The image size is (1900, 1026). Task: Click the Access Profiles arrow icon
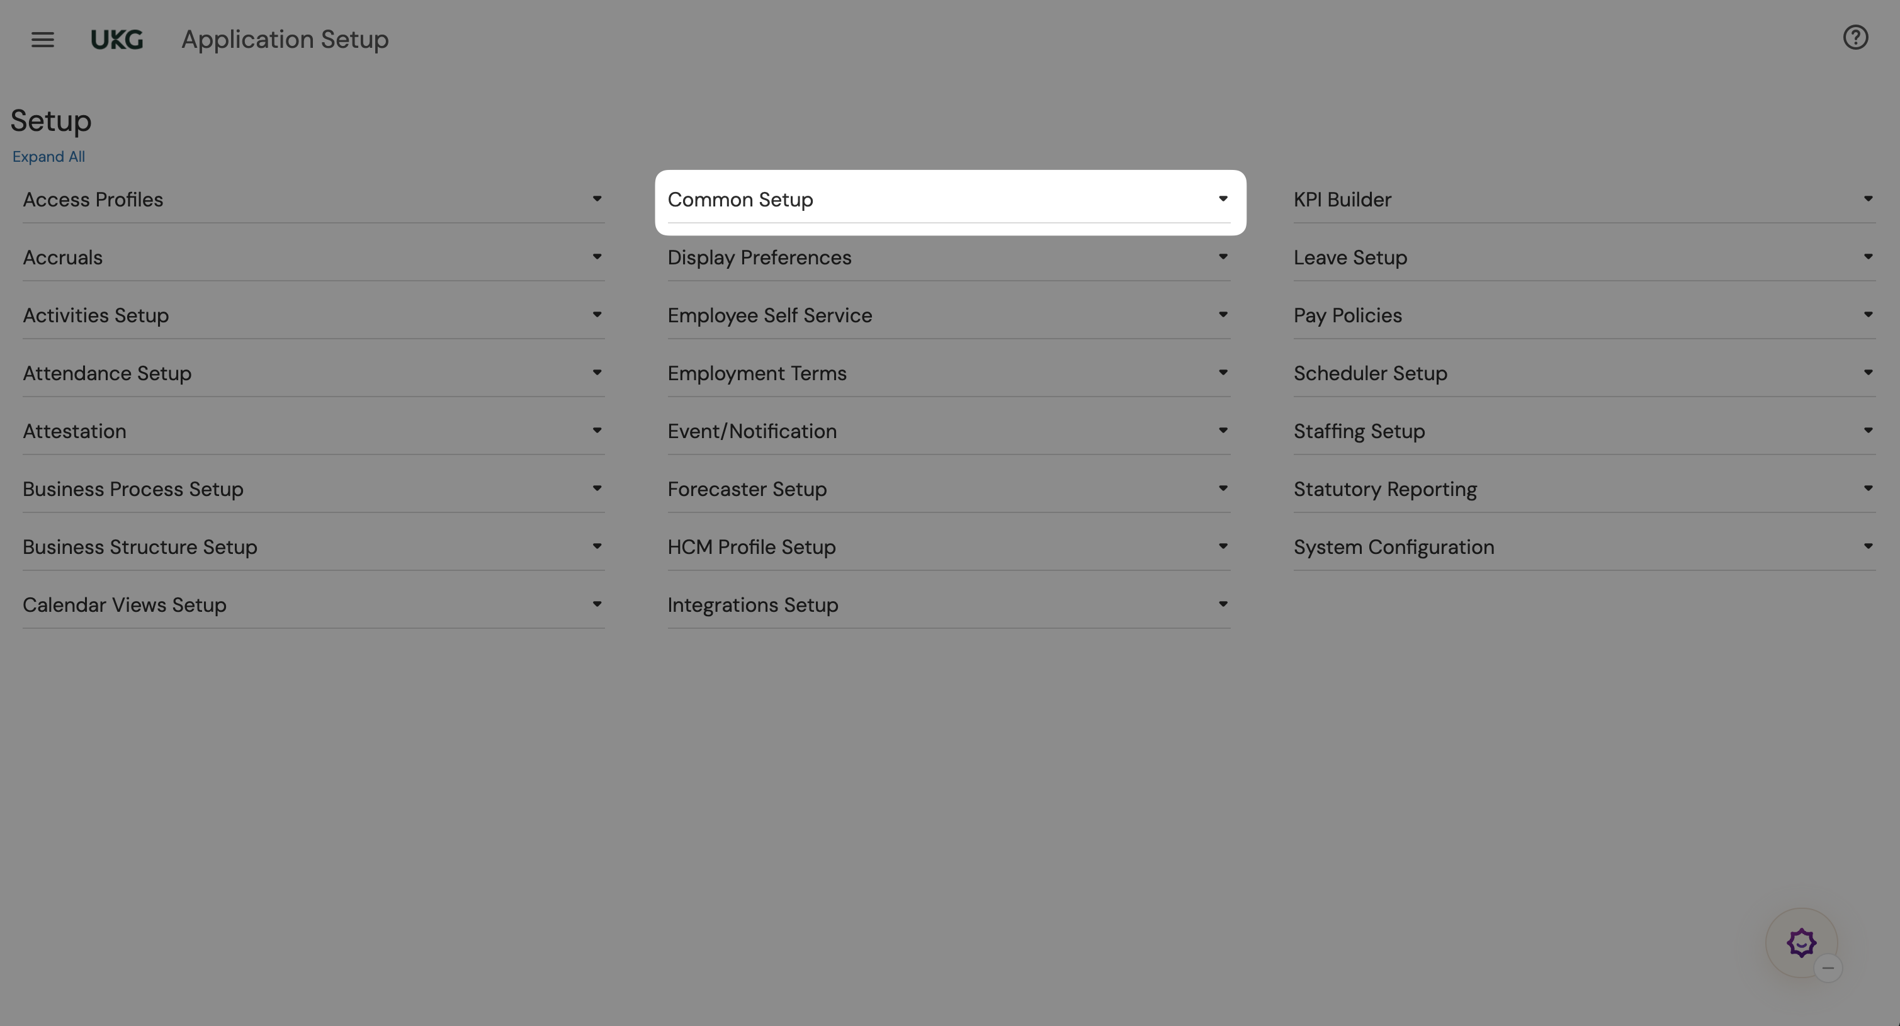[597, 198]
